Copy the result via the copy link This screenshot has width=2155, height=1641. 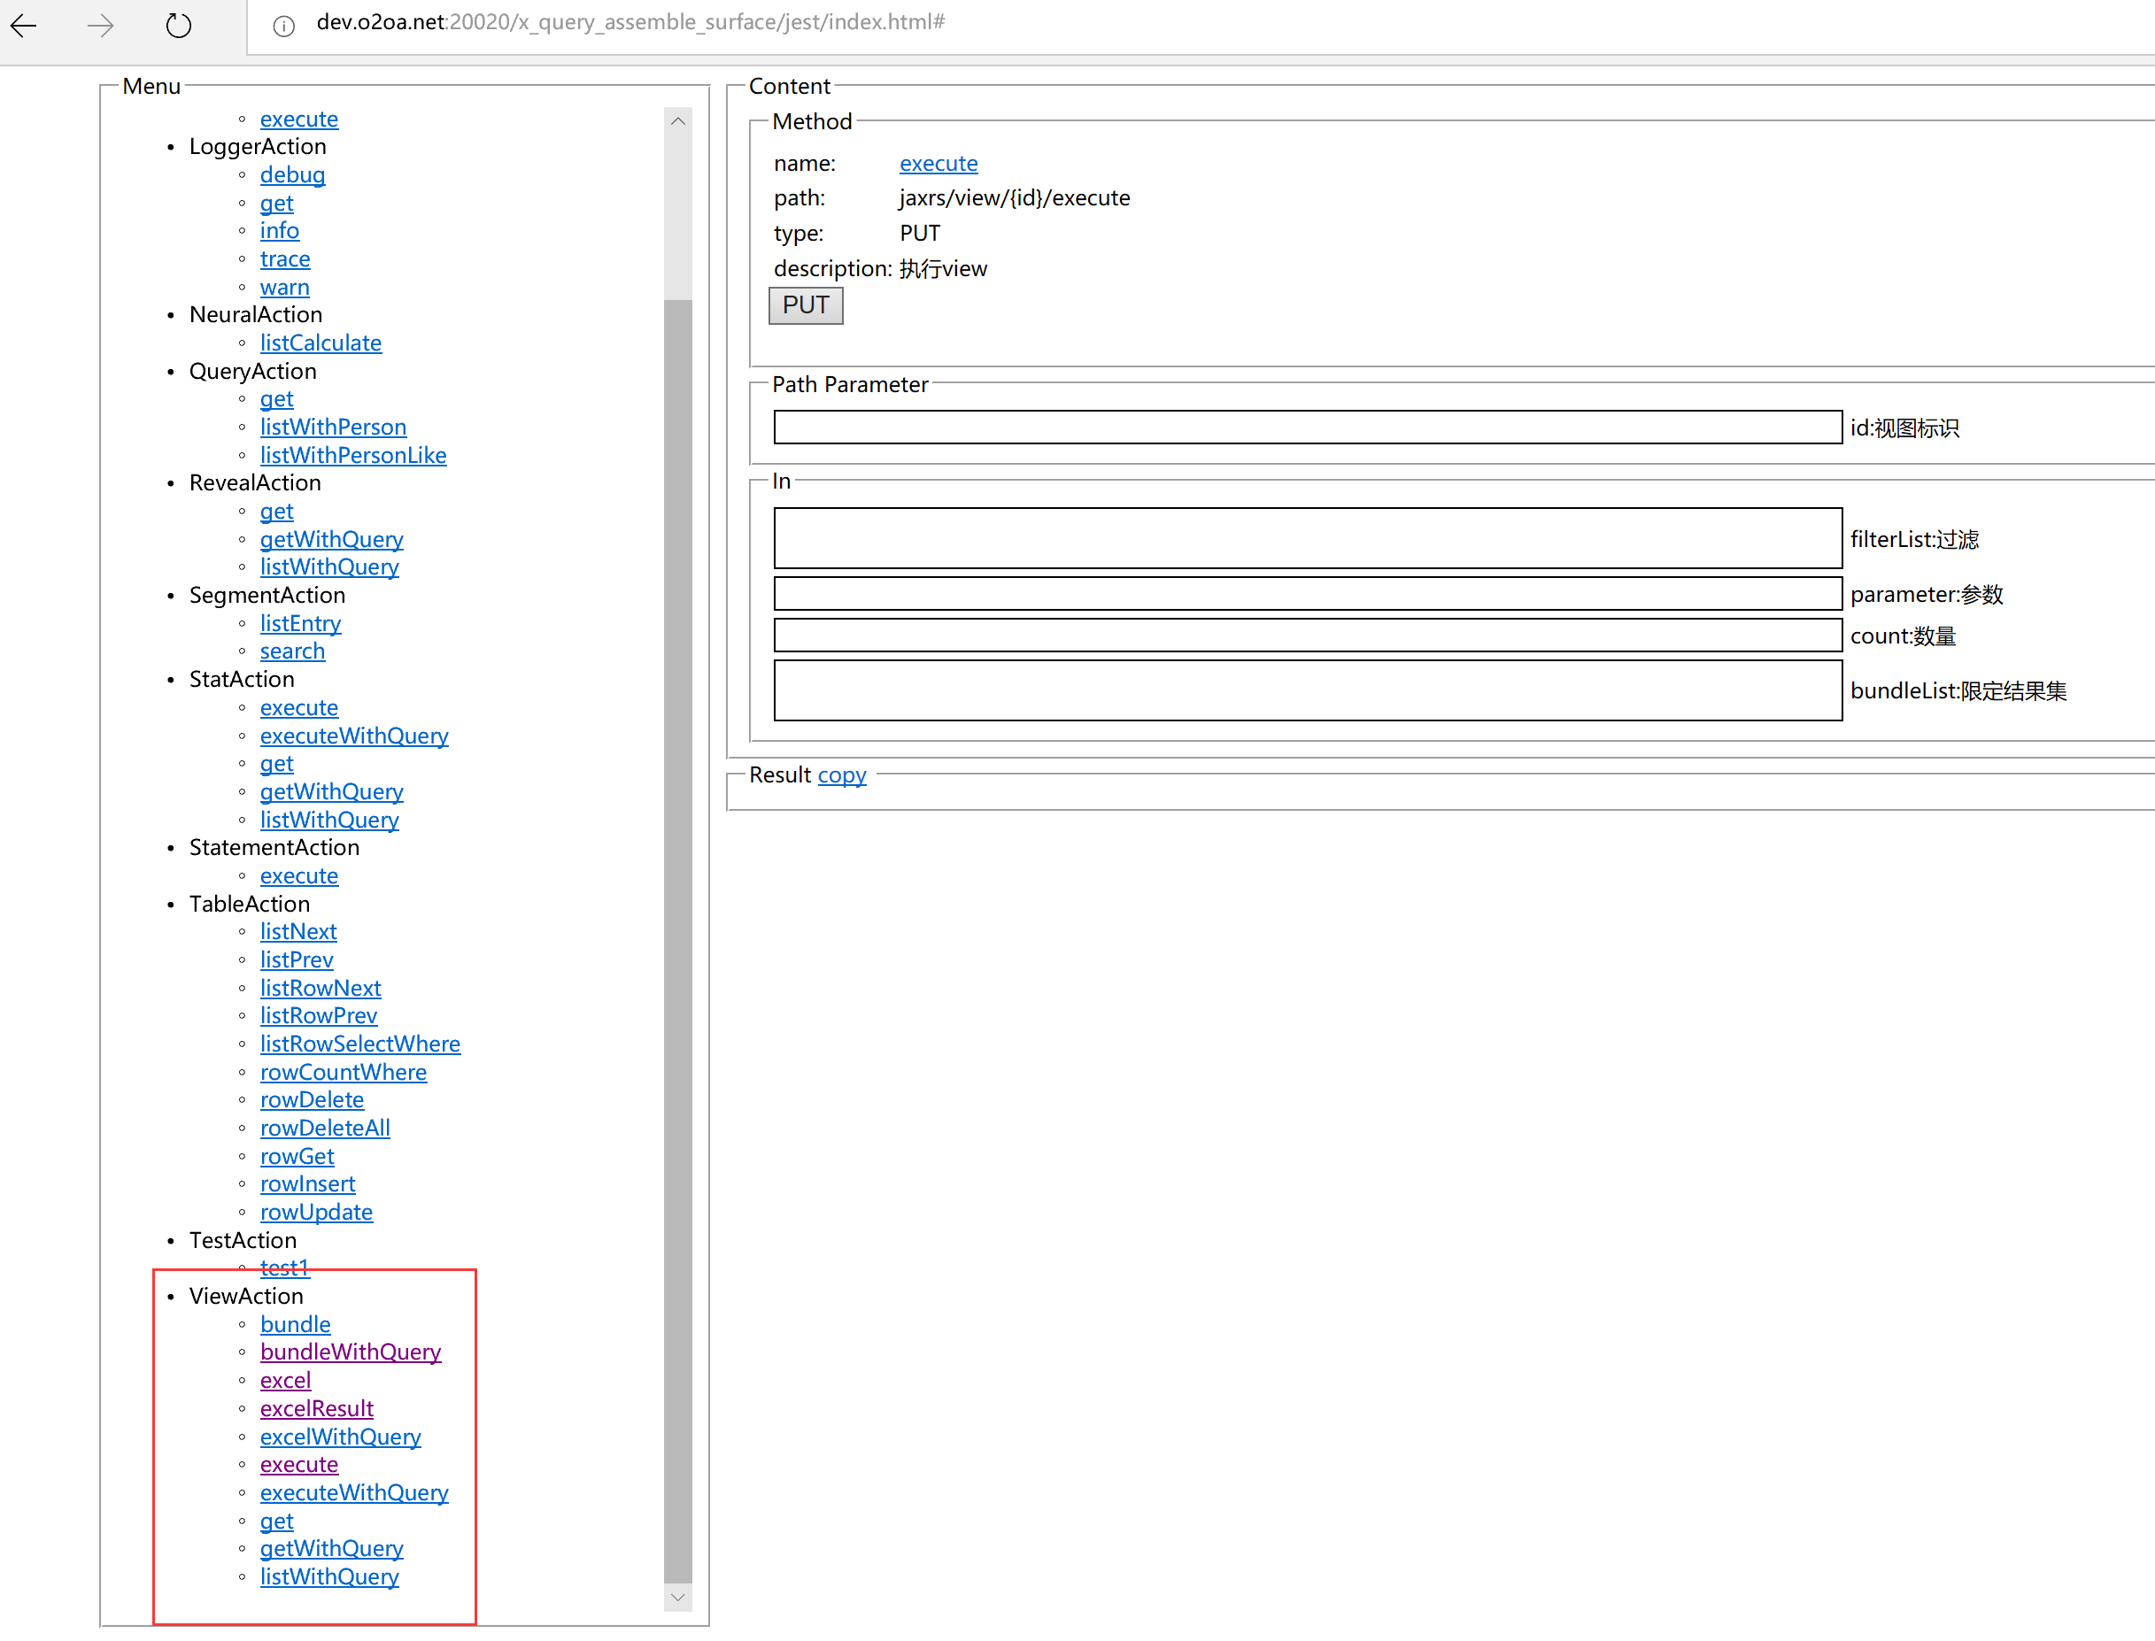[842, 774]
